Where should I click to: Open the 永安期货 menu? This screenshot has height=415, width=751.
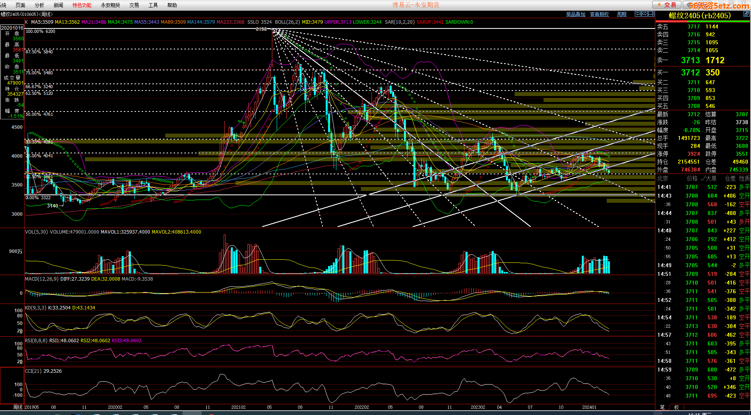point(110,5)
